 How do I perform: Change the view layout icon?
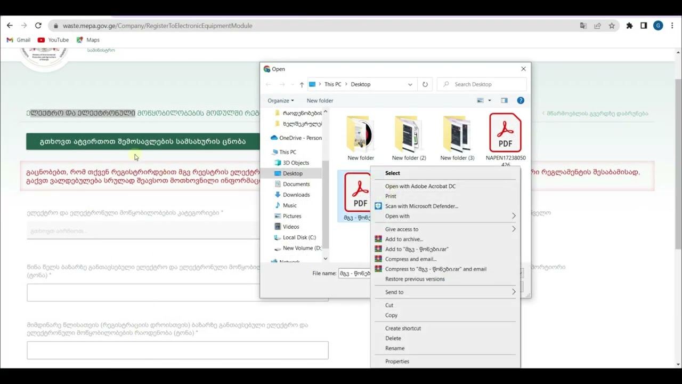tap(480, 100)
